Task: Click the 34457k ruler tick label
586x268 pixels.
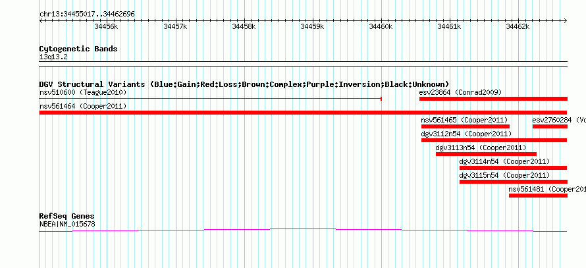Action: click(x=175, y=26)
